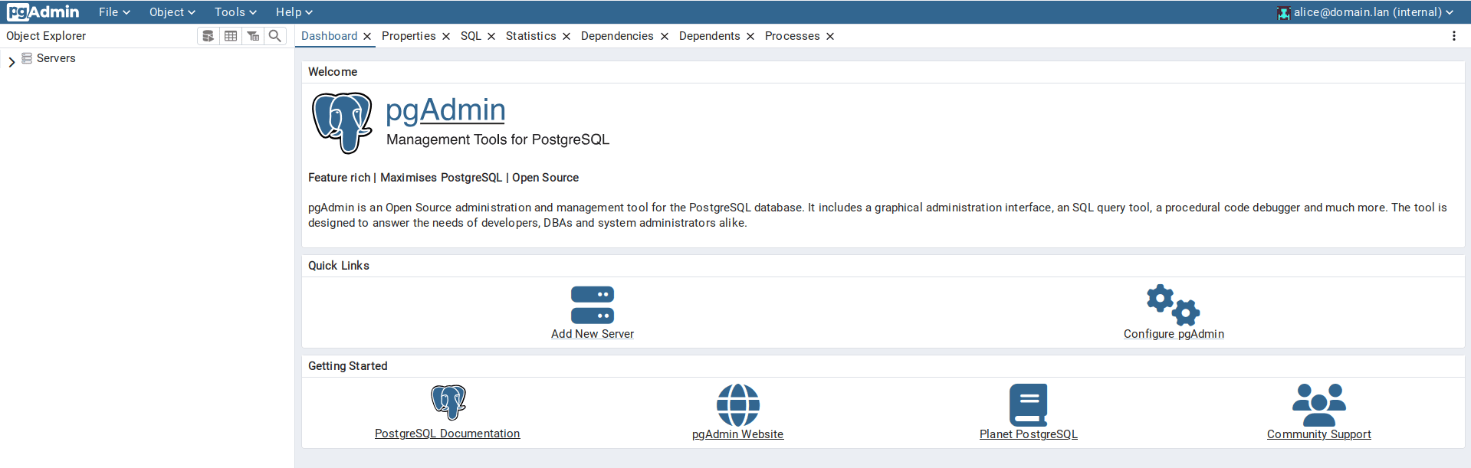This screenshot has height=468, width=1471.
Task: Click the Object Explorer panel title
Action: point(46,36)
